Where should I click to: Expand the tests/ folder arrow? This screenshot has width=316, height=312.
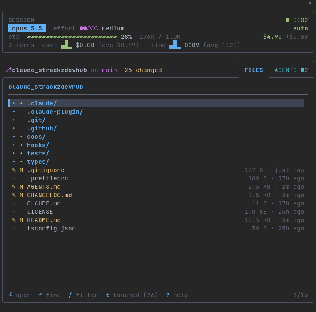(14, 153)
